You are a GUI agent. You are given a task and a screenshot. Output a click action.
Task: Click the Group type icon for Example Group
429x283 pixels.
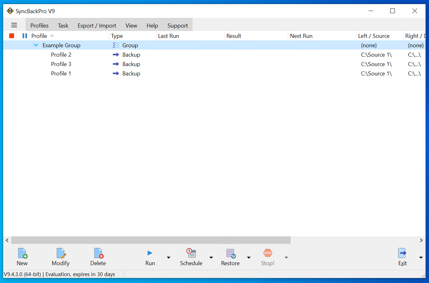pyautogui.click(x=116, y=45)
